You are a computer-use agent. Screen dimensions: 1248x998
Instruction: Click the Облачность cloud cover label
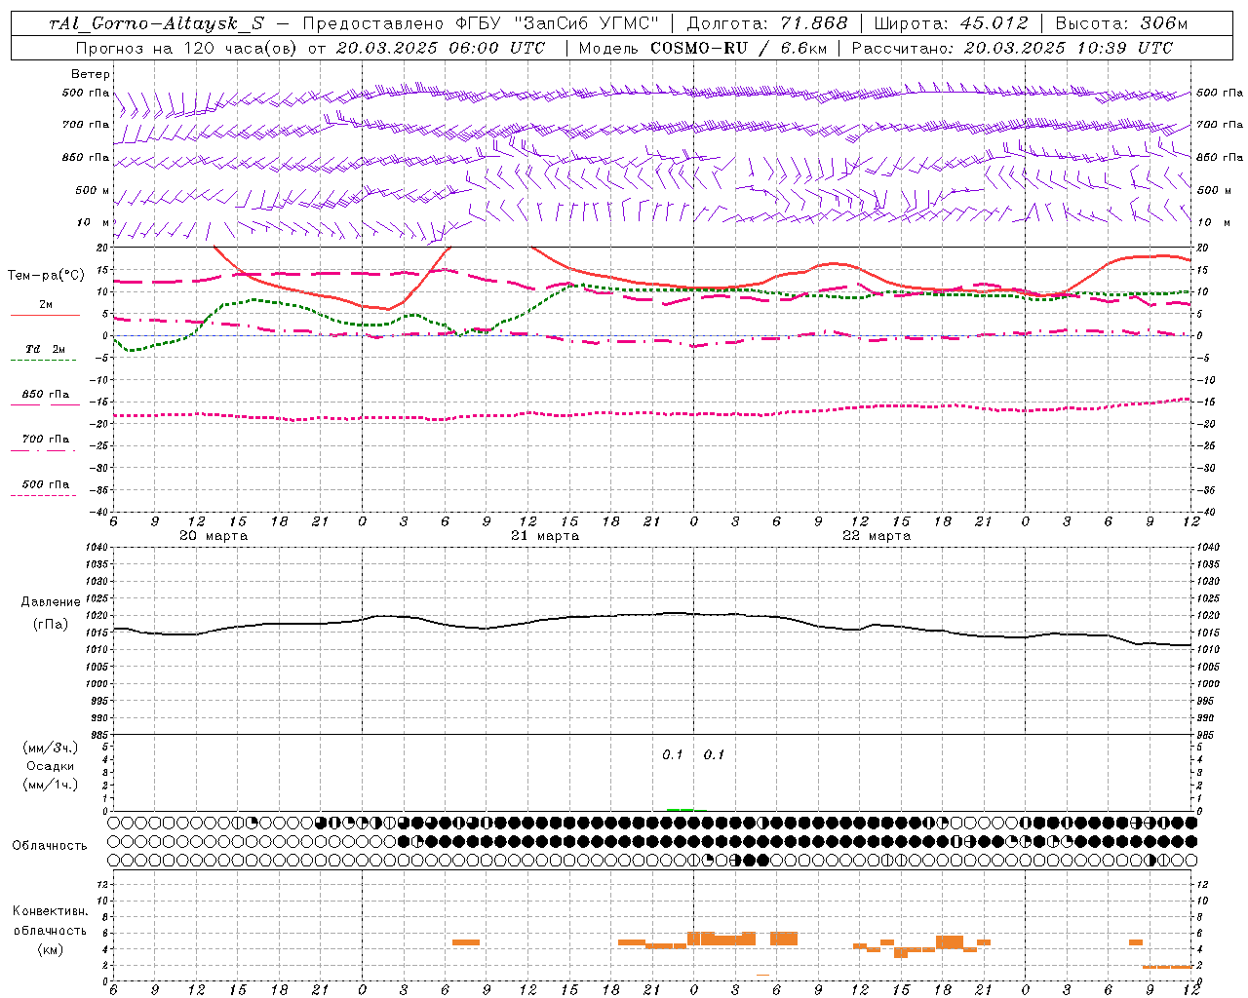coord(50,845)
